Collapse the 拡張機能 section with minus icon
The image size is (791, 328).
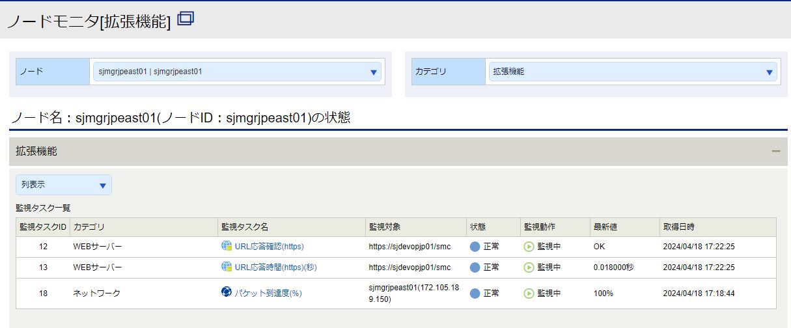tap(775, 151)
